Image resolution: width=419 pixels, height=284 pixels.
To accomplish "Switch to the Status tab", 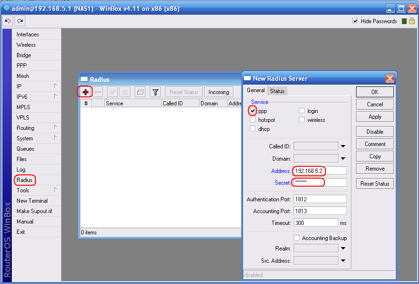I will click(x=277, y=91).
